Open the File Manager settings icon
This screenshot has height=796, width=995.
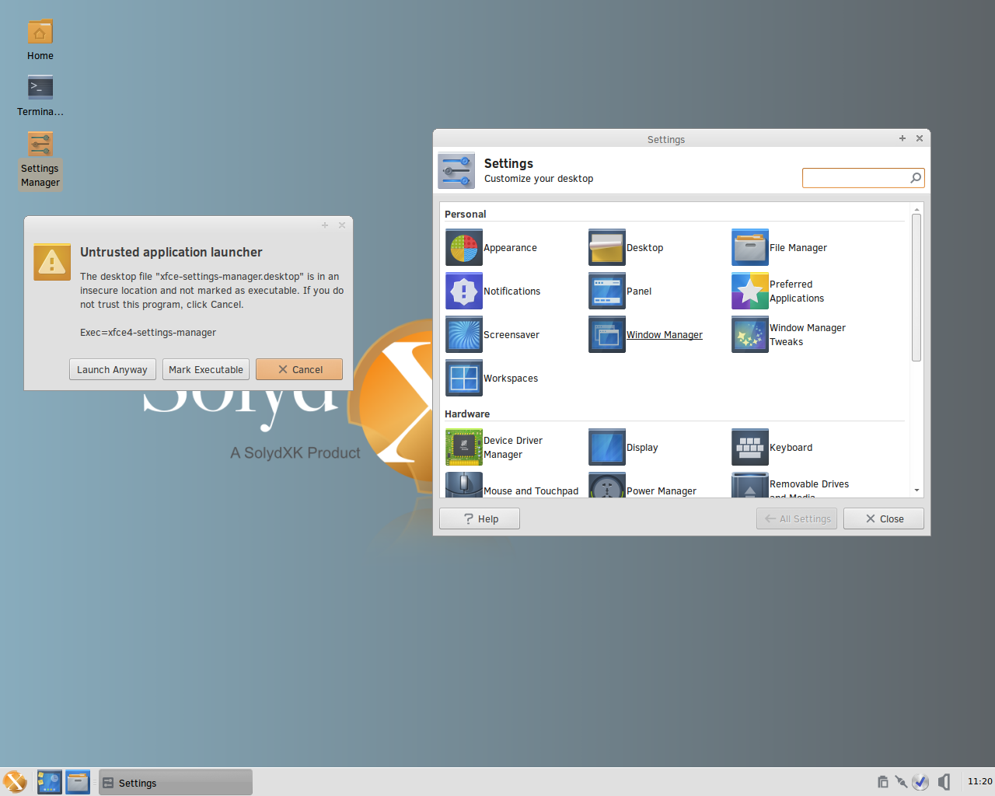pyautogui.click(x=750, y=247)
